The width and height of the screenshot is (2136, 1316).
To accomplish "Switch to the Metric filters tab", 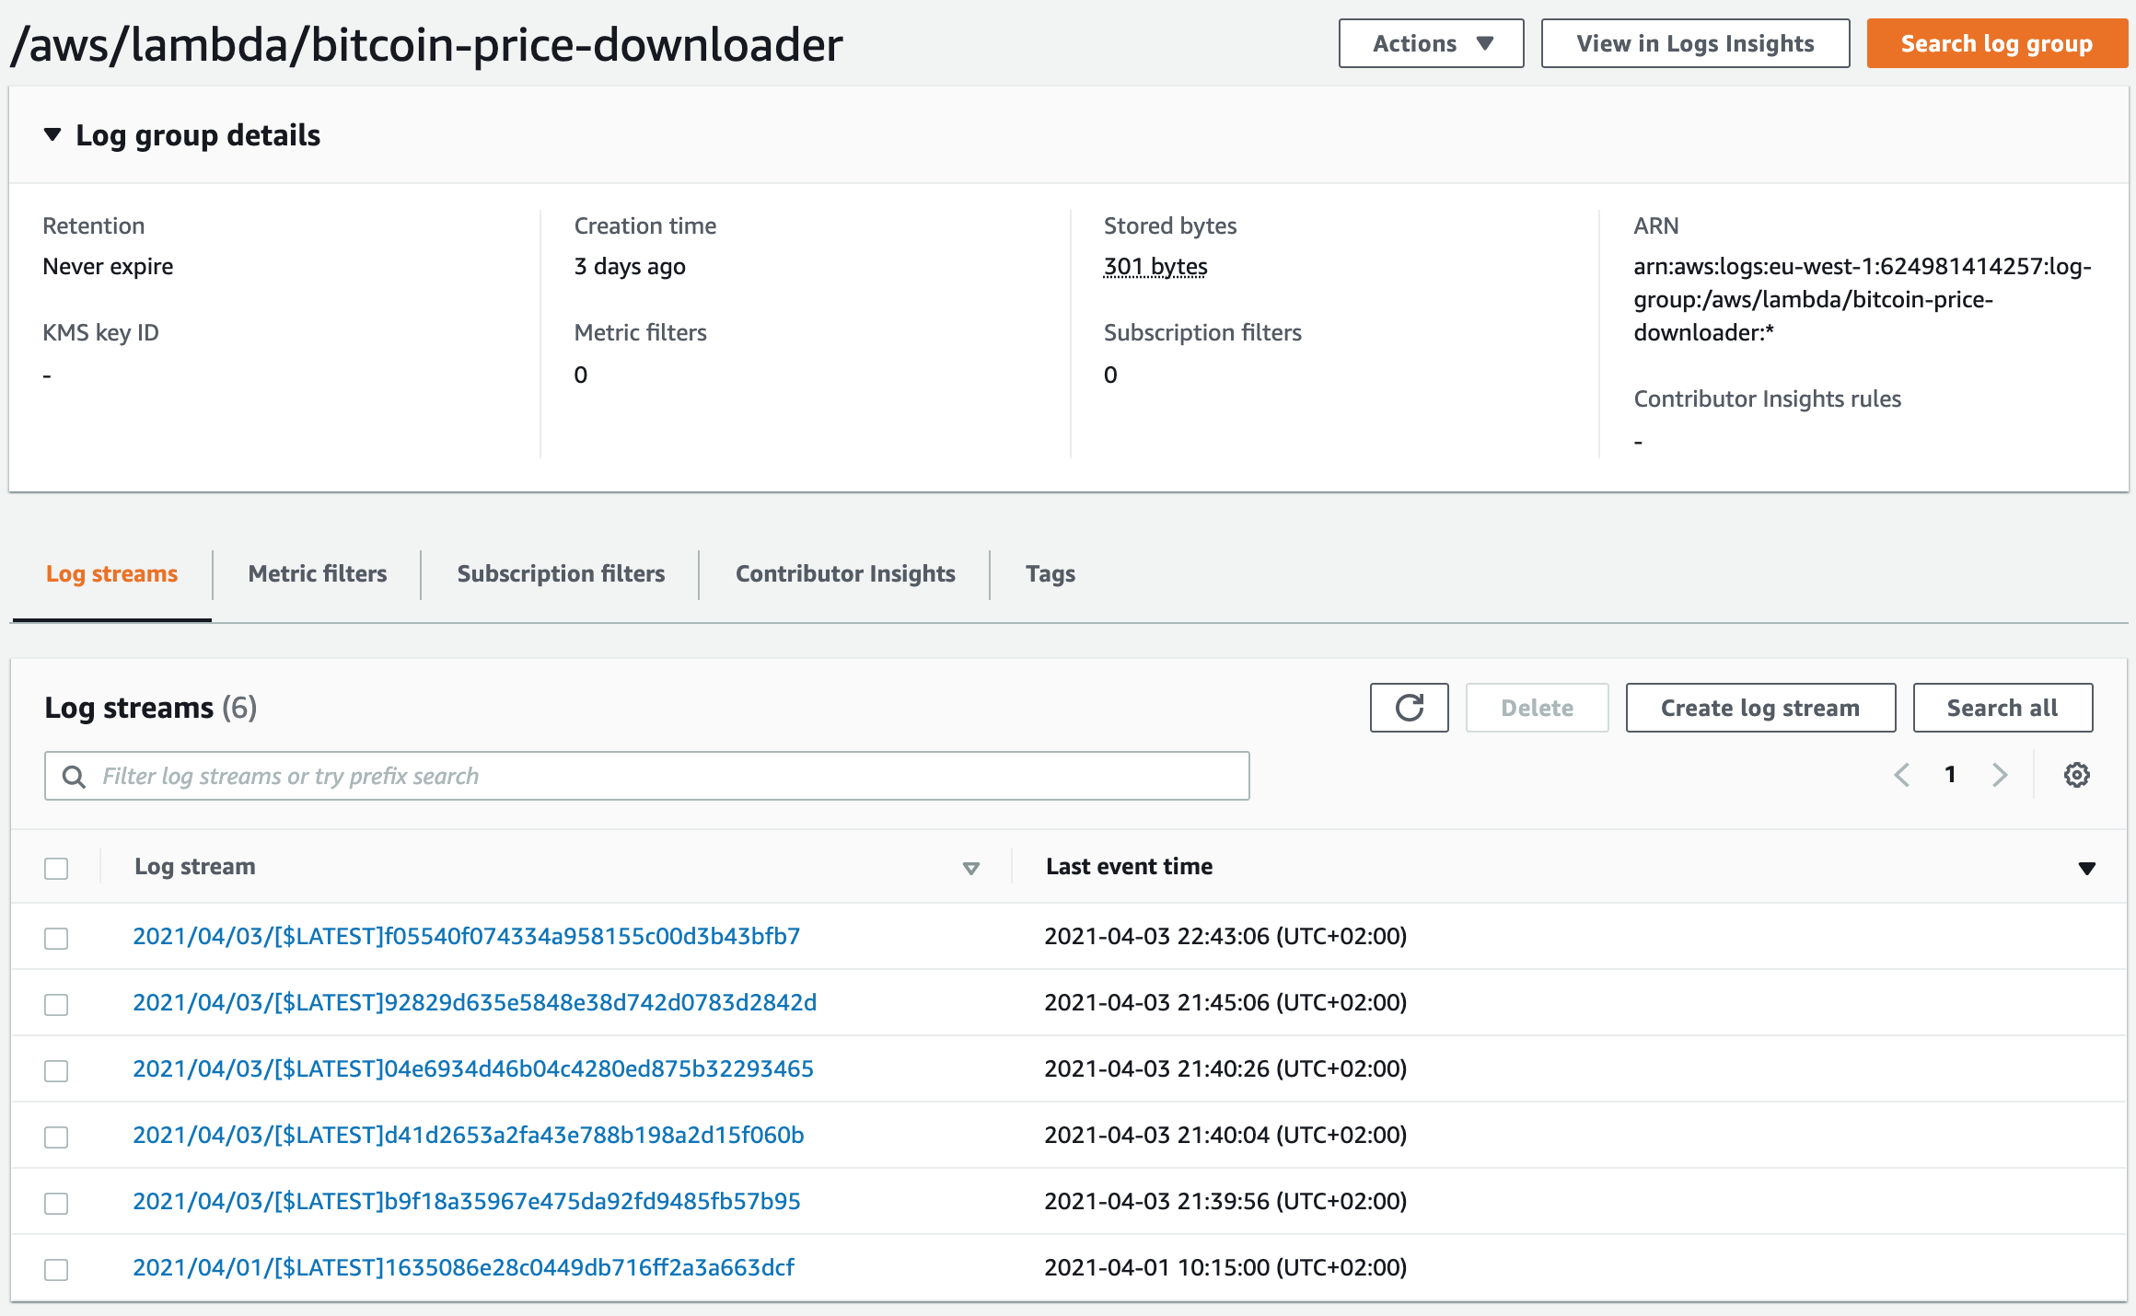I will point(318,573).
